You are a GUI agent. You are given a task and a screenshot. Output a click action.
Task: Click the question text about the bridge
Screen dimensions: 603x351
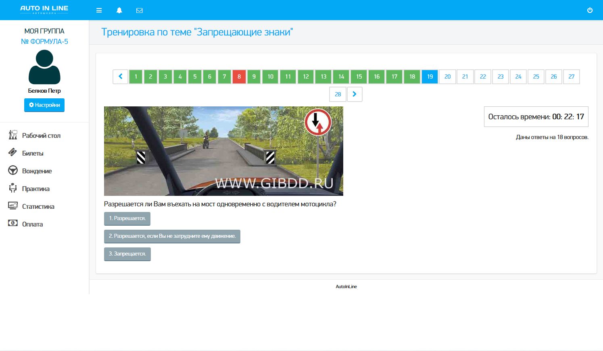(x=220, y=204)
